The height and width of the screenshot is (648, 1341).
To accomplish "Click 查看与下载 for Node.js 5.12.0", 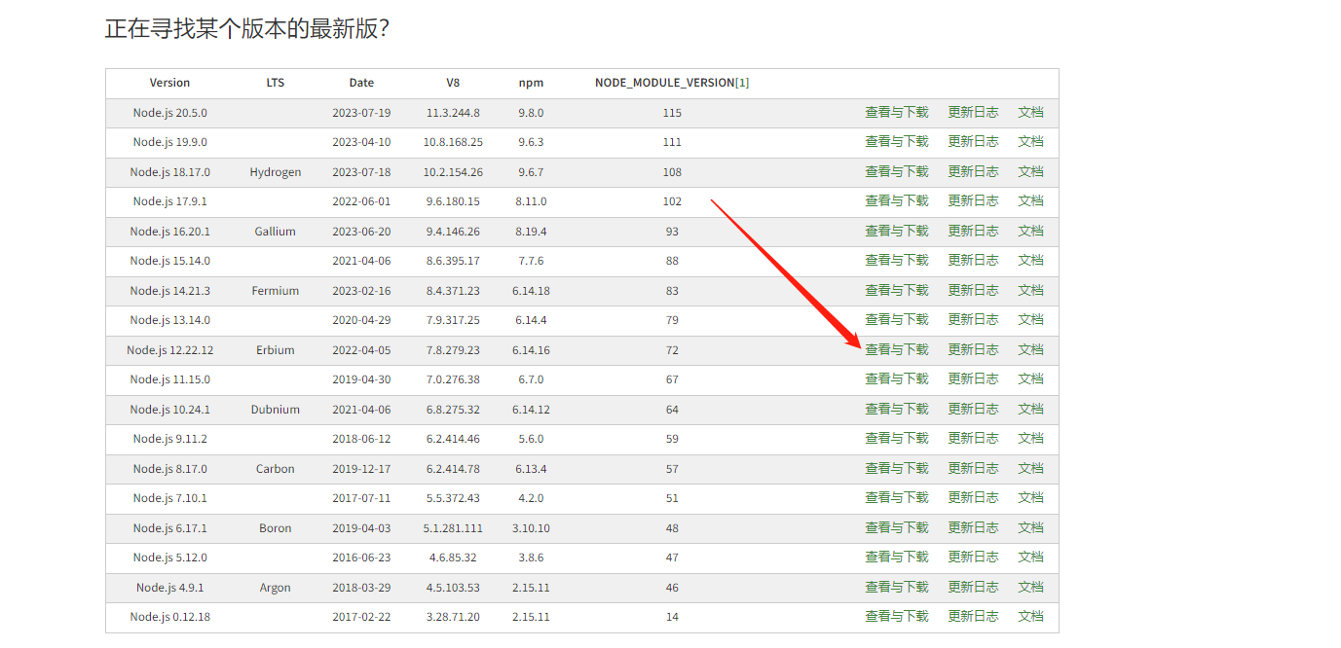I will click(897, 557).
